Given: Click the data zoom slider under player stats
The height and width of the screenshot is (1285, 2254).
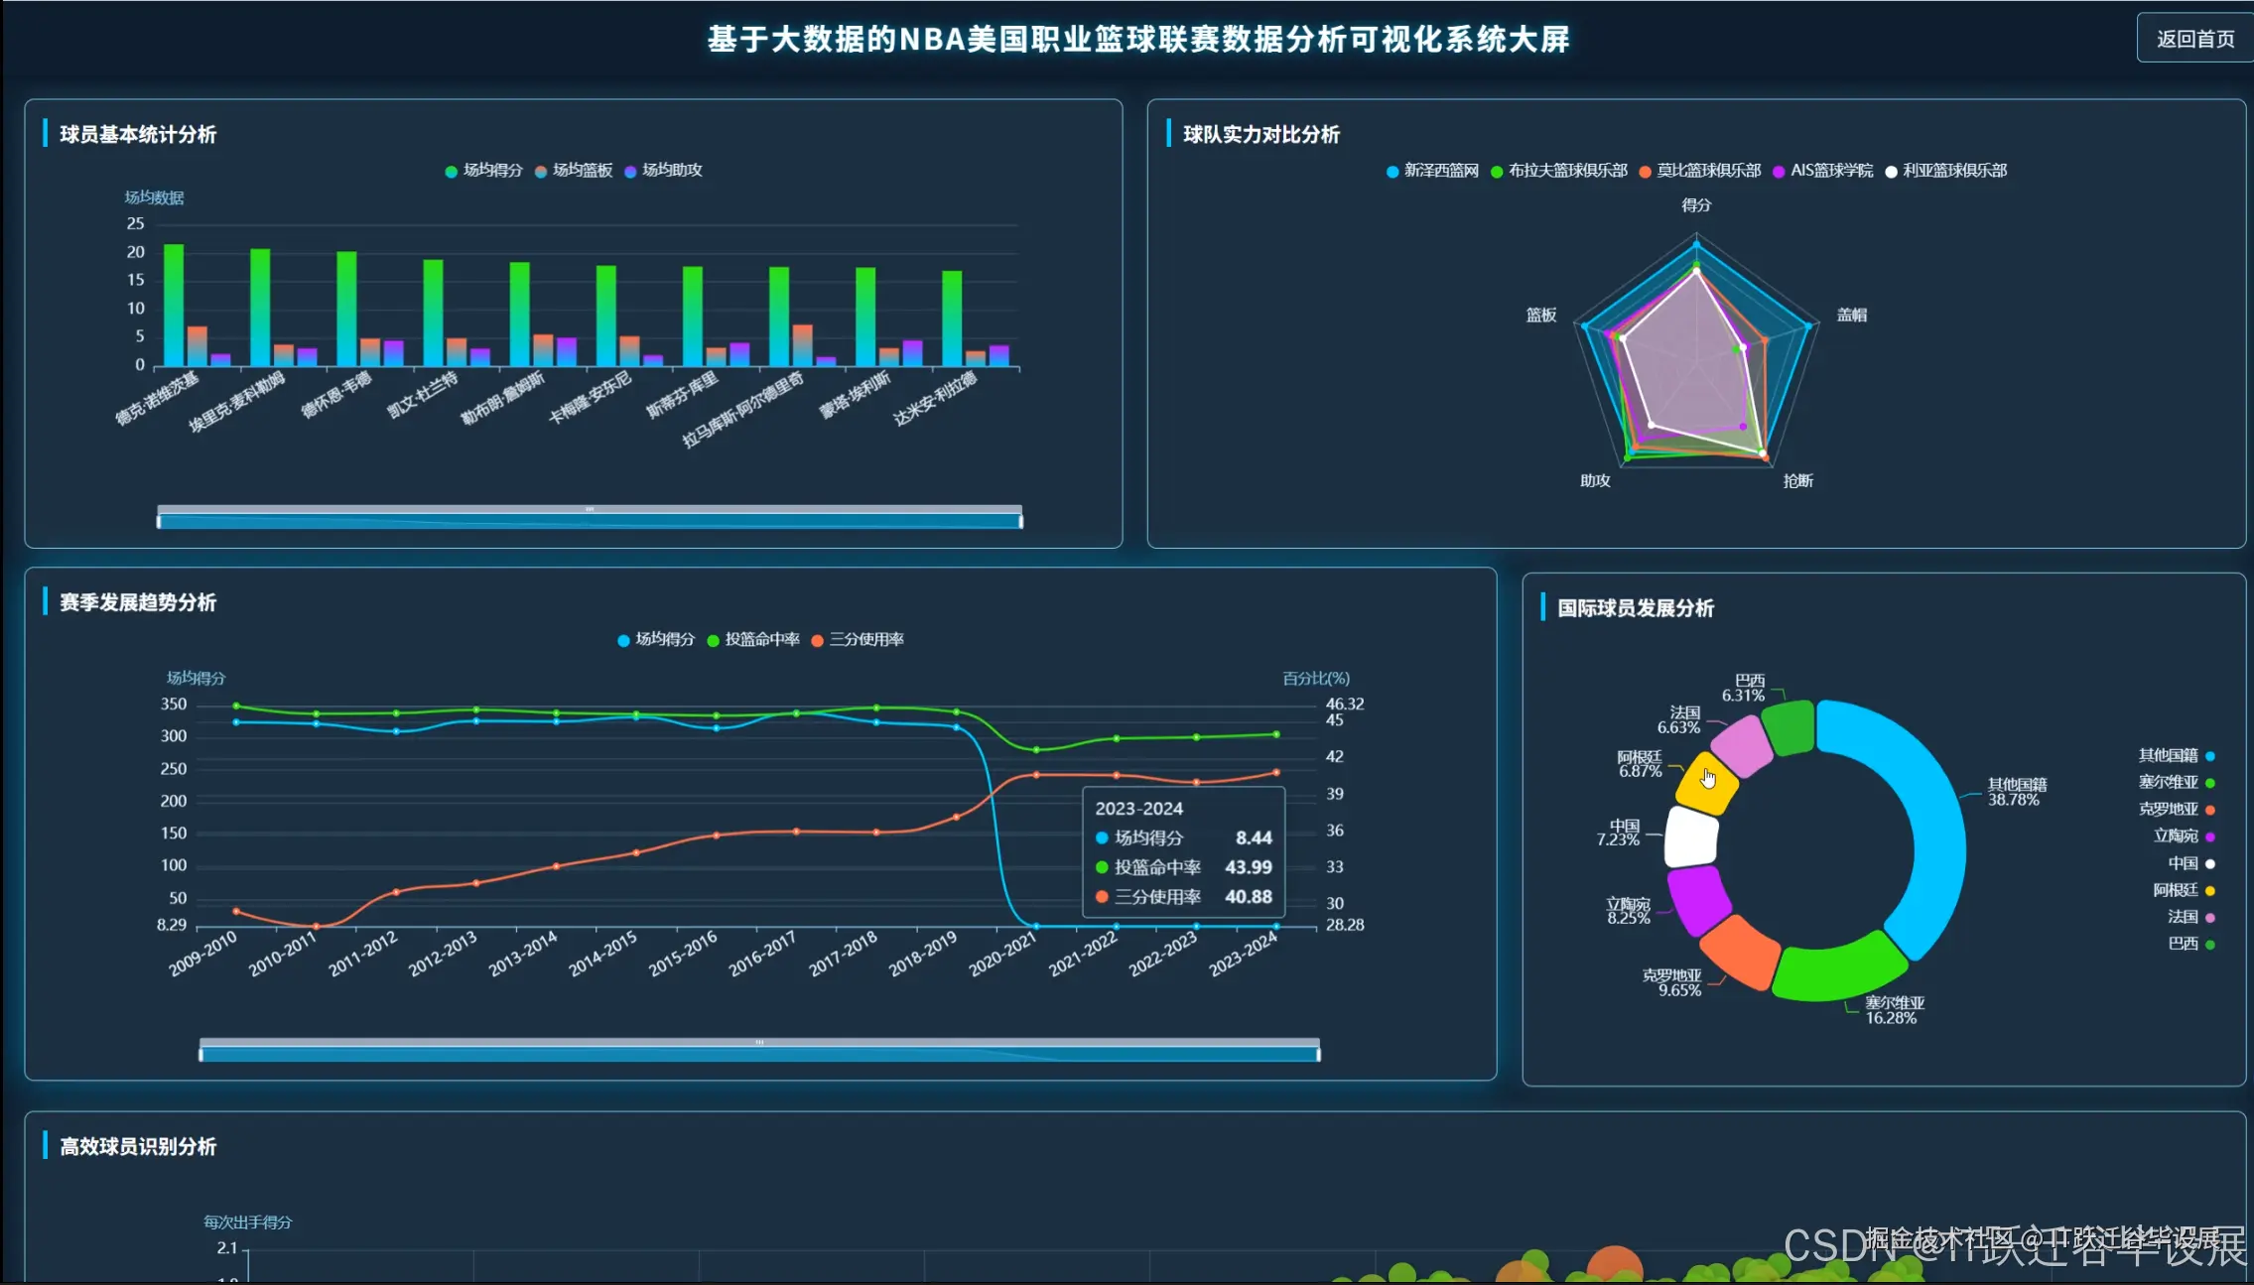Looking at the screenshot, I should pyautogui.click(x=590, y=518).
